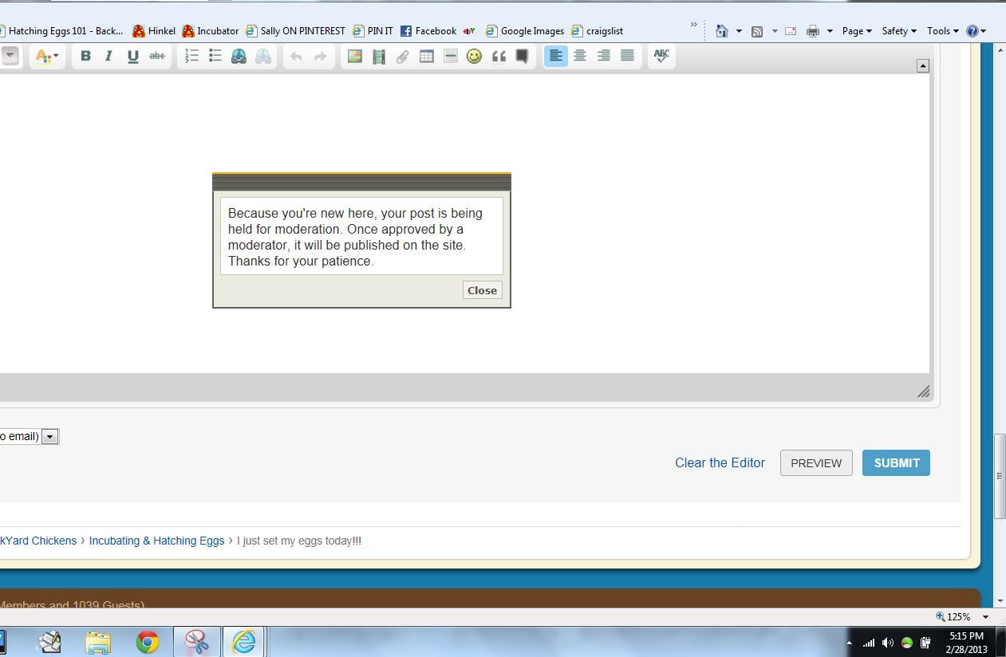Toggle bold formatting in editor toolbar
This screenshot has width=1006, height=657.
pyautogui.click(x=85, y=56)
